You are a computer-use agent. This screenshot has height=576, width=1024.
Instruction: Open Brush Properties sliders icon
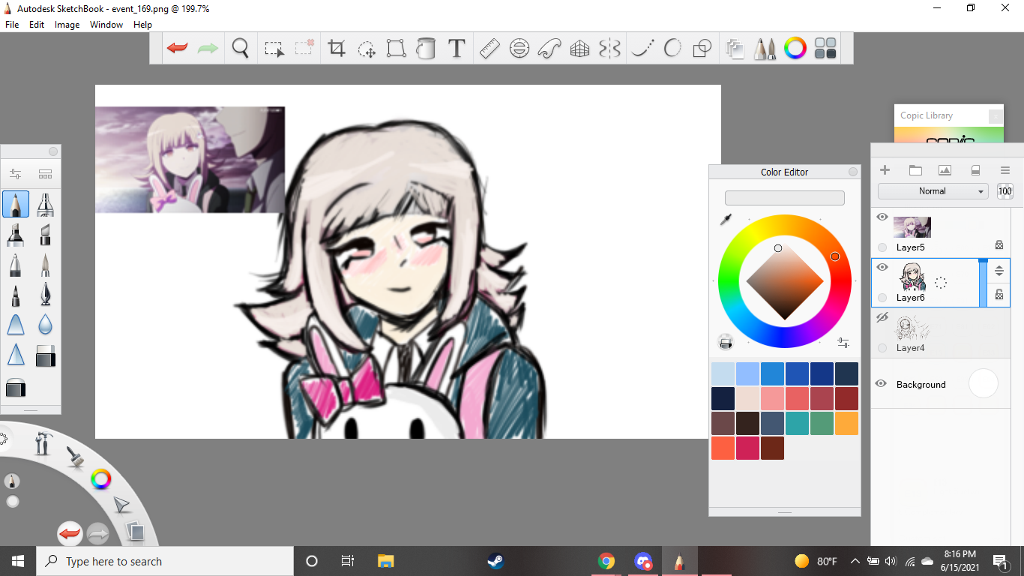[15, 174]
